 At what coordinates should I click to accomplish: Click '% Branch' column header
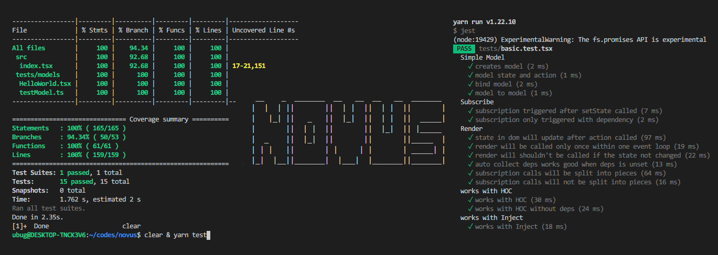point(133,30)
